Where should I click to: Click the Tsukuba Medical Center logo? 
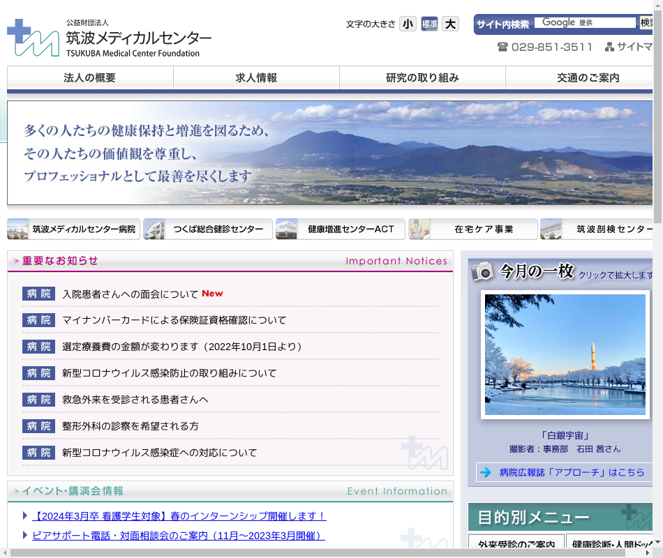[x=109, y=38]
